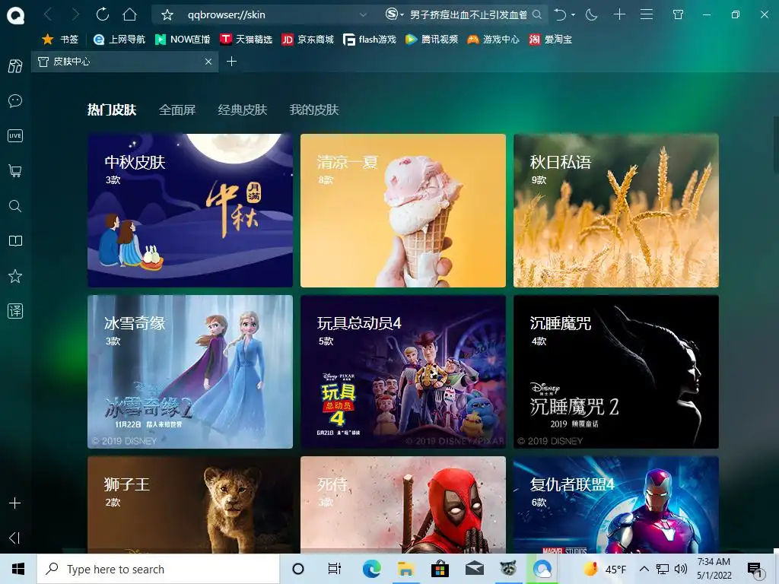Bookmark this page with the star icon
779x584 pixels.
167,15
